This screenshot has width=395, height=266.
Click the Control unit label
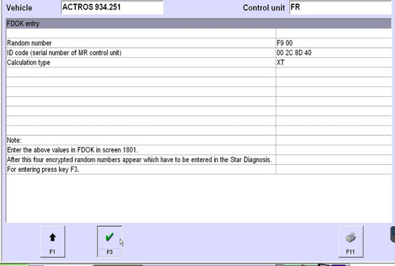point(264,8)
